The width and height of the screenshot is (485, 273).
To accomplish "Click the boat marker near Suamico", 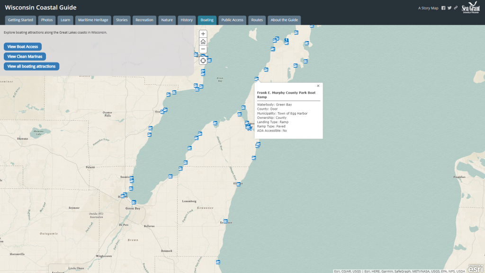I will click(x=132, y=179).
